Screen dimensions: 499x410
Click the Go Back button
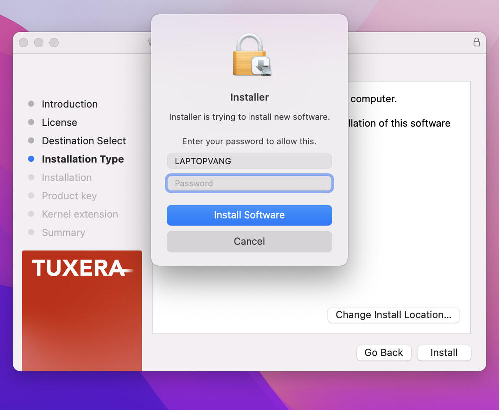(384, 353)
